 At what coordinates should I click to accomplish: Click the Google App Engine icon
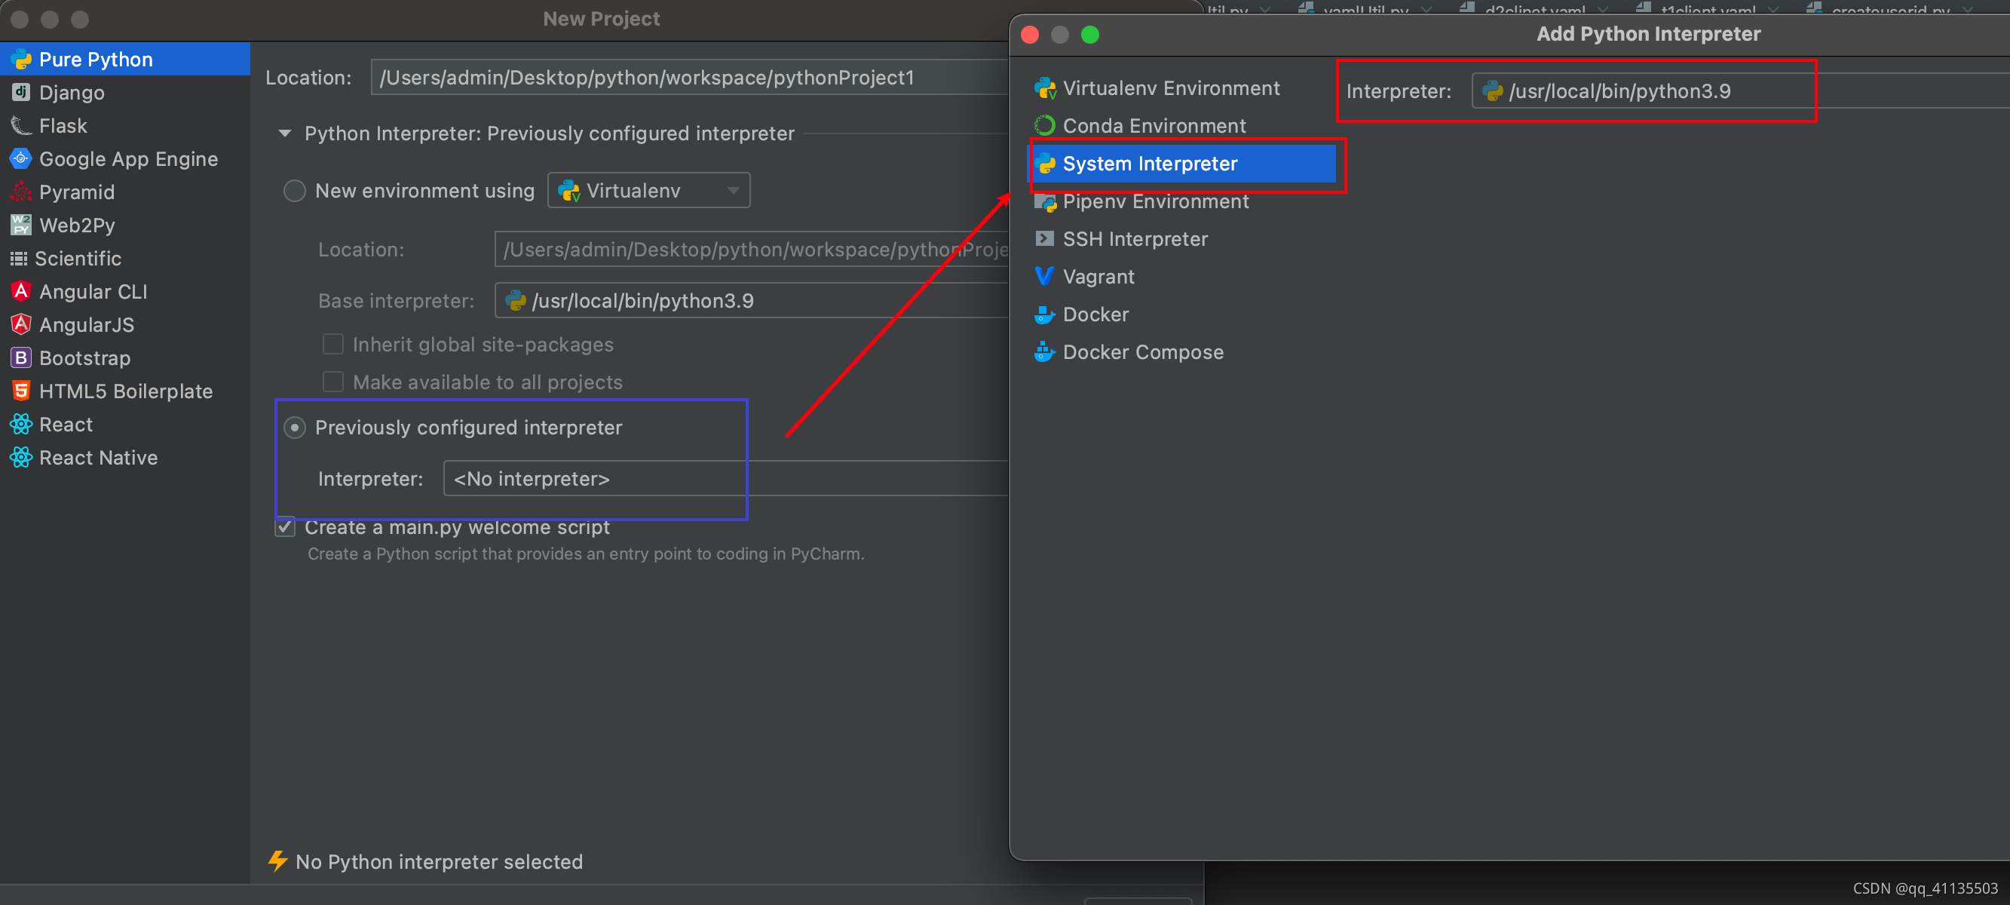tap(21, 158)
